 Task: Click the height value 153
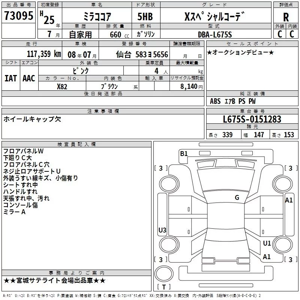[x=289, y=135]
